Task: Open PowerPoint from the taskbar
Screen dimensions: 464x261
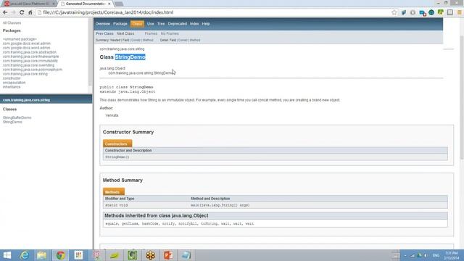Action: 168,255
